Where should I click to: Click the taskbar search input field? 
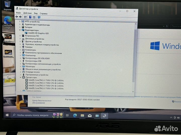[x=32, y=115]
